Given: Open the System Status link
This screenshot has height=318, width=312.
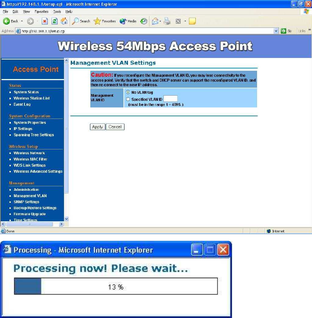Looking at the screenshot, I should coord(26,92).
